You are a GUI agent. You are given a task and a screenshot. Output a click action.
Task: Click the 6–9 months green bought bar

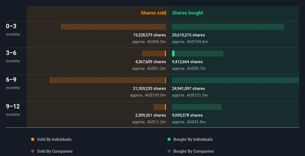point(236,80)
